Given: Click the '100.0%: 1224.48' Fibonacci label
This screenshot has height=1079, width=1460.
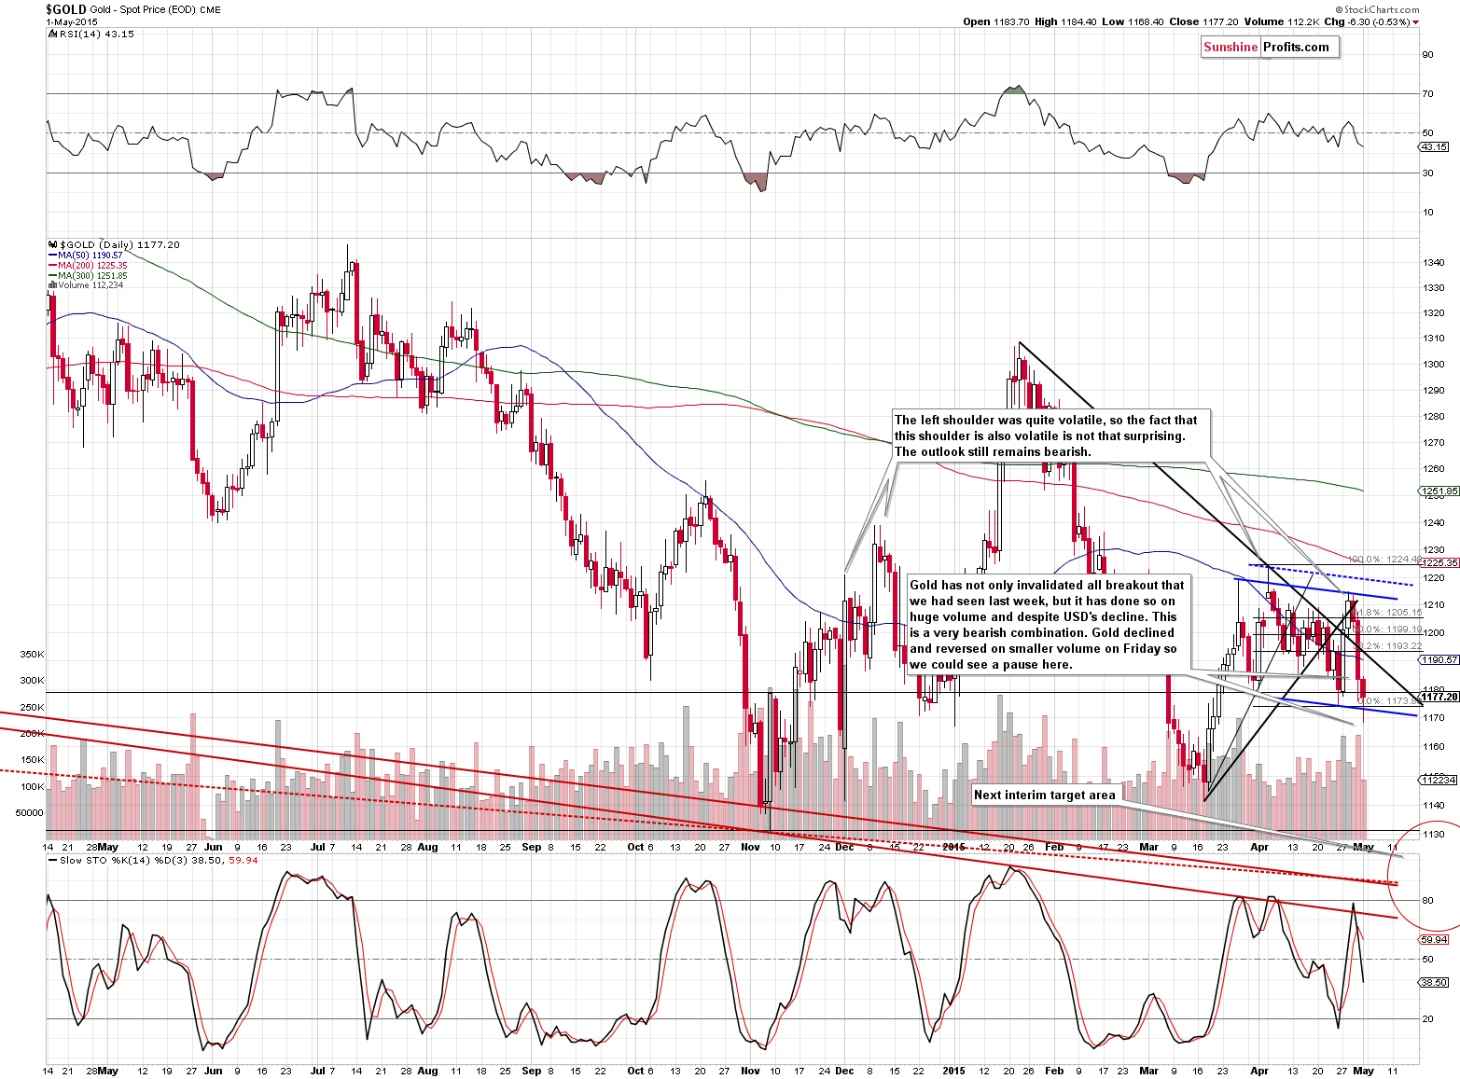Looking at the screenshot, I should point(1384,560).
